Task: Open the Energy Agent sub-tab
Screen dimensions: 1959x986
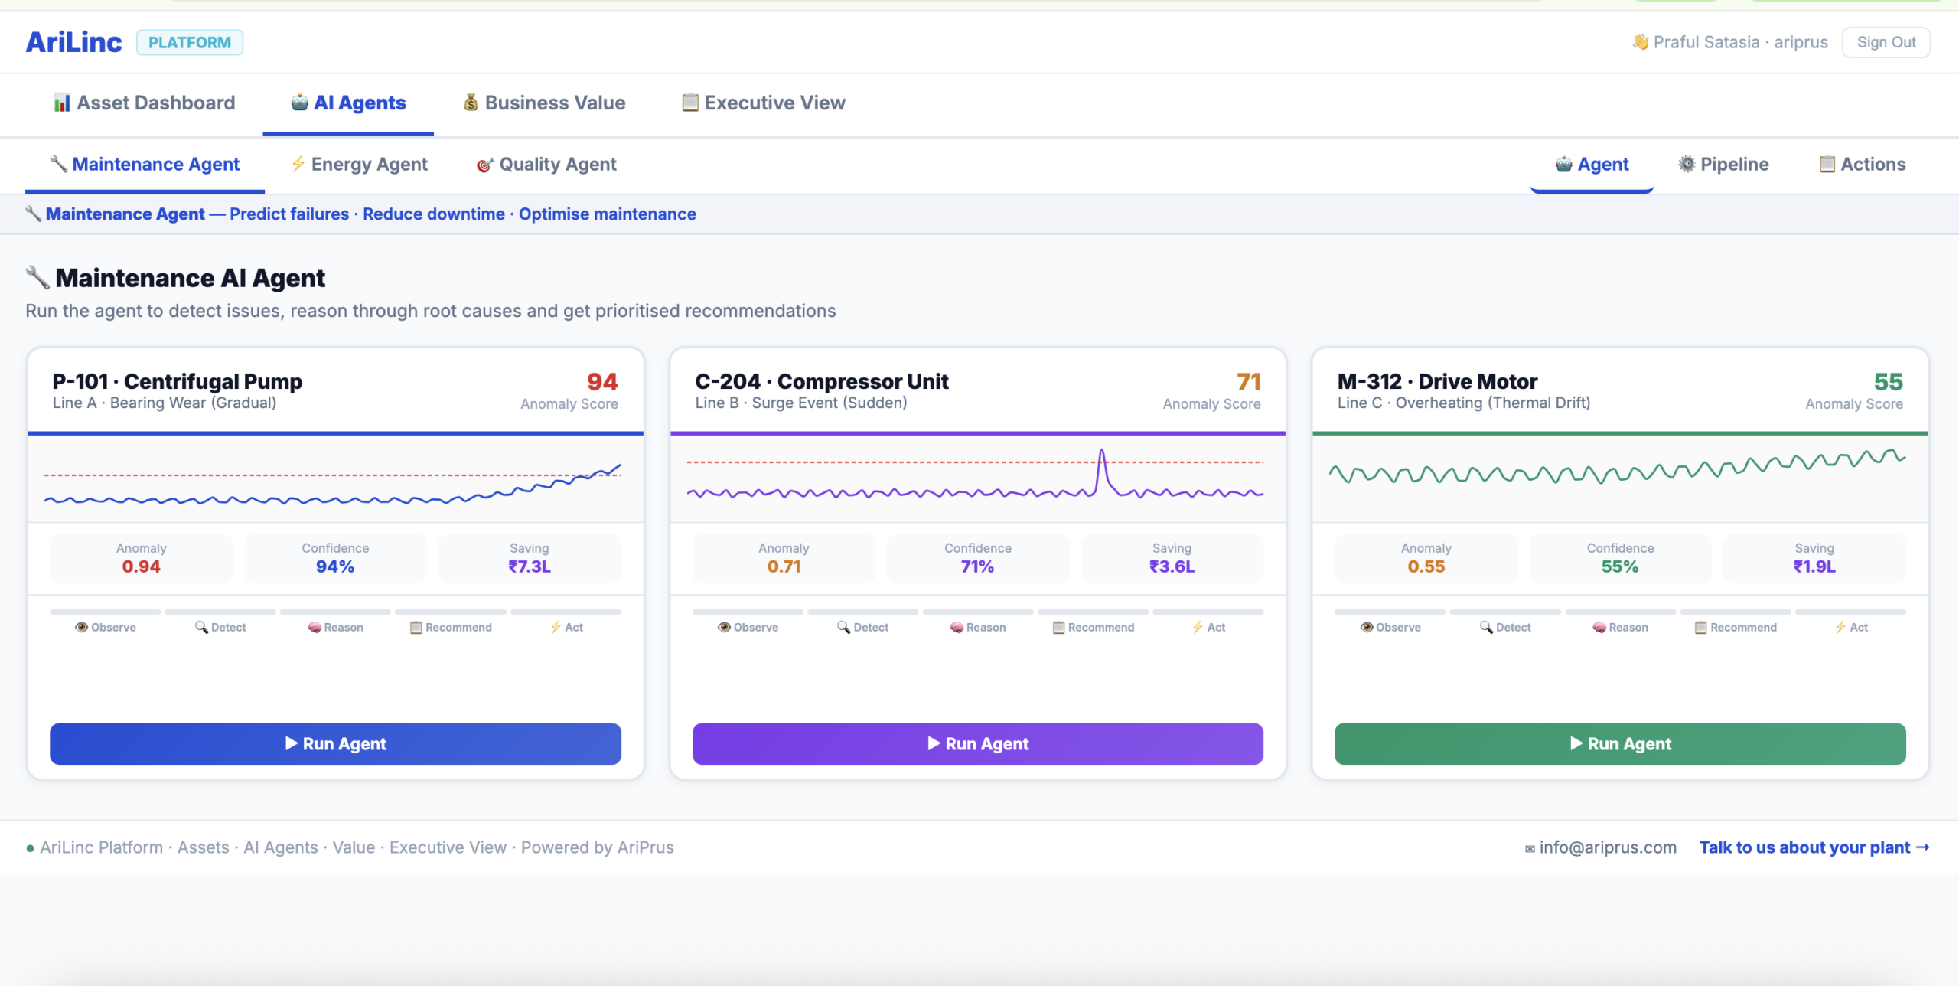Action: pyautogui.click(x=359, y=164)
